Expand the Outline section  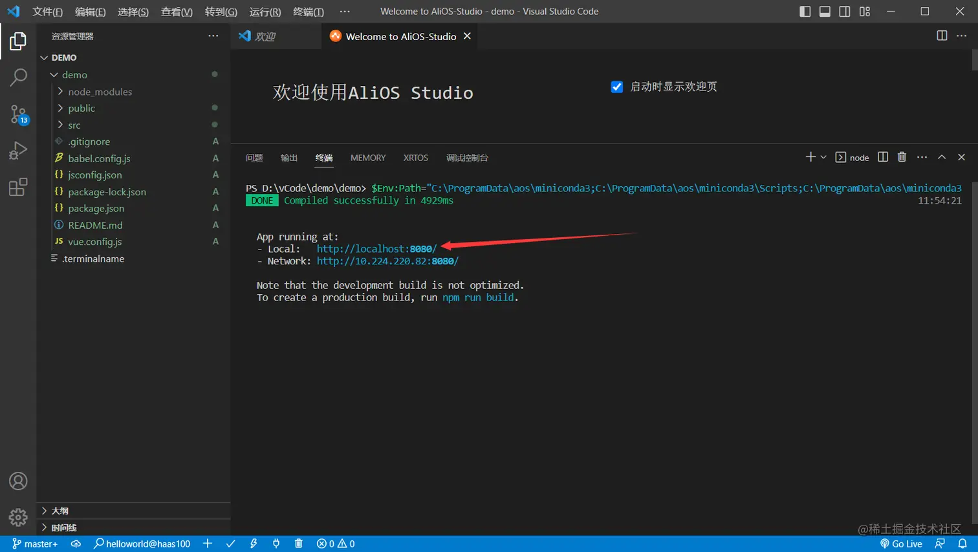tap(60, 511)
